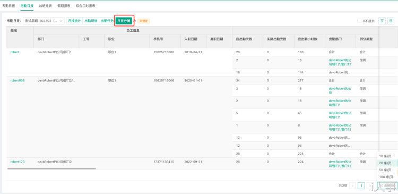Select the 月报分摊 button

(124, 21)
